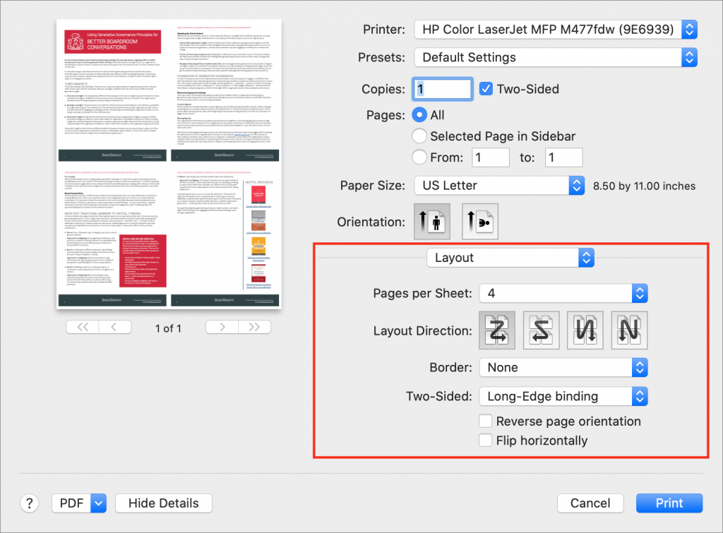Viewport: 723px width, 533px height.
Task: Click the Print button
Action: 669,503
